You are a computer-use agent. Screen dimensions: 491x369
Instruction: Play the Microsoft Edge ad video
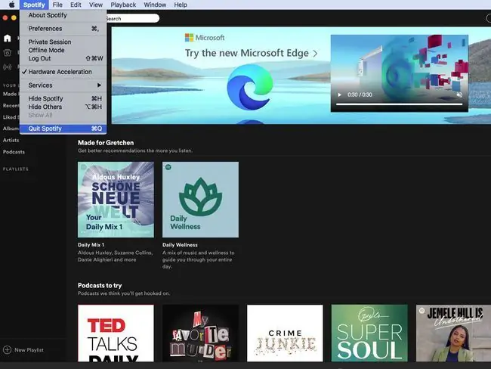click(x=339, y=95)
